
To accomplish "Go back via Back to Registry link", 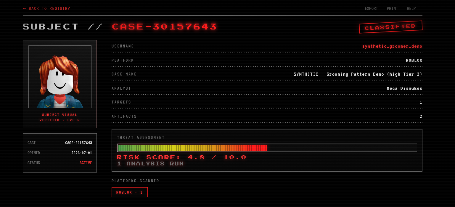I will pyautogui.click(x=46, y=9).
